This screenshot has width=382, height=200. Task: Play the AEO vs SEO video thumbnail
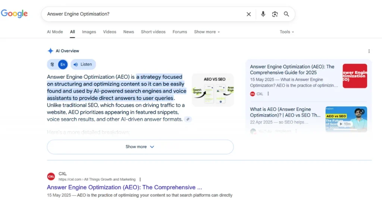click(x=346, y=119)
